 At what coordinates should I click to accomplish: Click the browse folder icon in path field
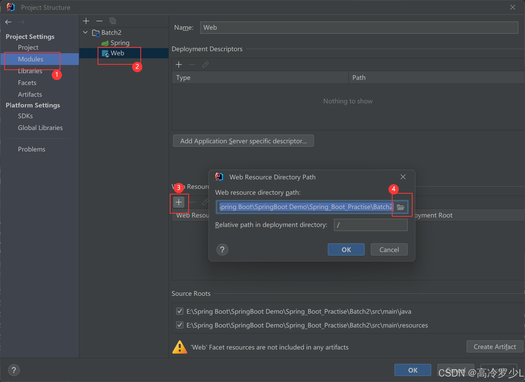click(x=400, y=207)
